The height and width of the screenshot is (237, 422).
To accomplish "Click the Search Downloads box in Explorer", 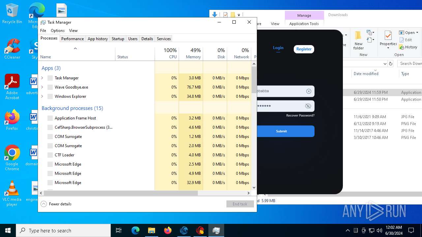I will pos(410,64).
